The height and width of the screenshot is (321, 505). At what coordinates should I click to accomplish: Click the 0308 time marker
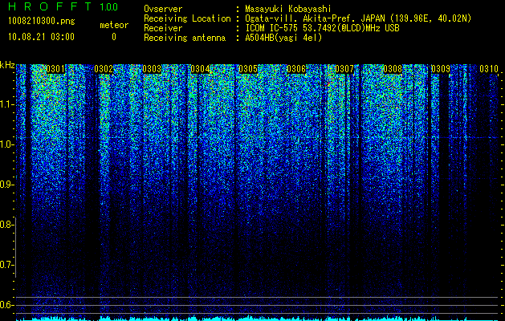click(393, 69)
